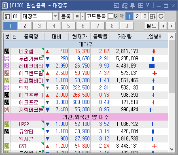Click the badge icon beside GST
Viewport: 178px width, 155px height.
pos(7,146)
